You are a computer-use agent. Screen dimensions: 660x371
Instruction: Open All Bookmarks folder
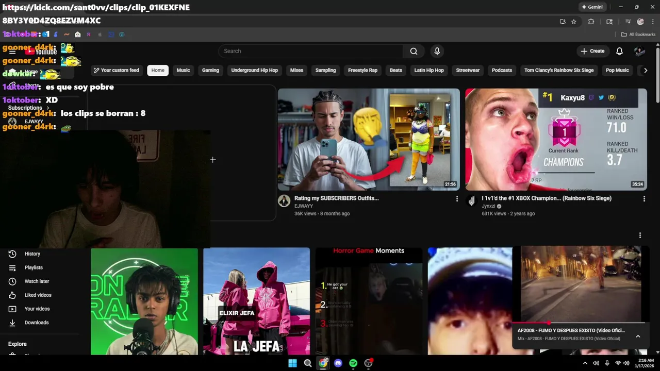638,35
